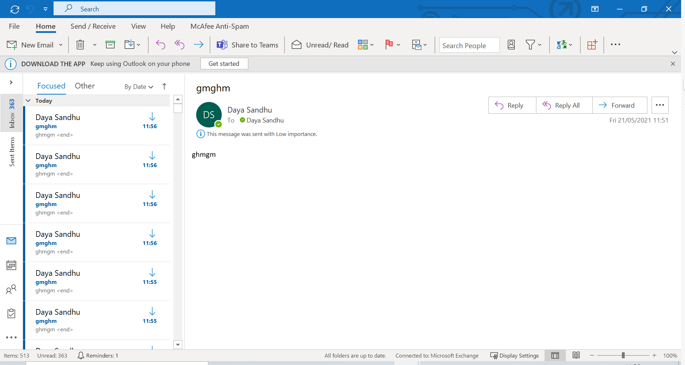Collapse the Today group

(x=28, y=101)
